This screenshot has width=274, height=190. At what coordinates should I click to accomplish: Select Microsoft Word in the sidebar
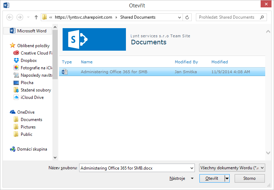click(x=28, y=31)
